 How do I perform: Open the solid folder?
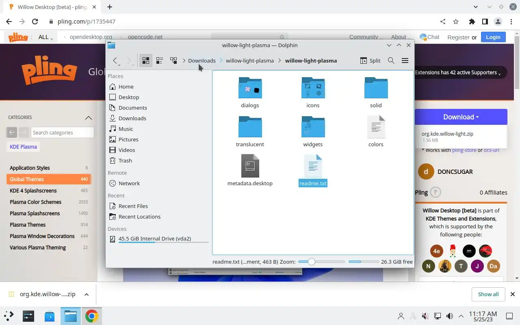[x=376, y=93]
